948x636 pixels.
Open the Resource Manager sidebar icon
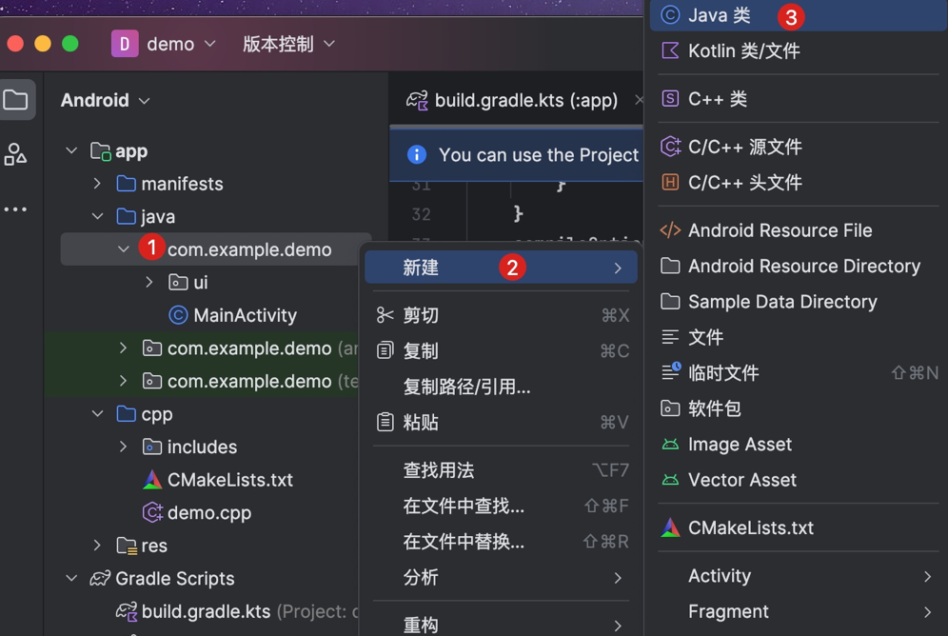[x=15, y=154]
